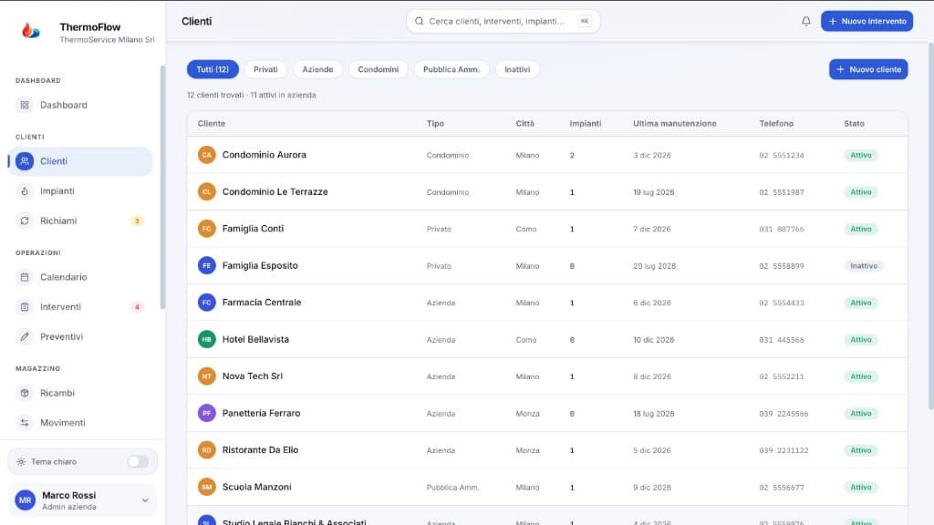Click phone 02 5551987 of Condominio Le Terrazze
This screenshot has width=934, height=525.
782,192
